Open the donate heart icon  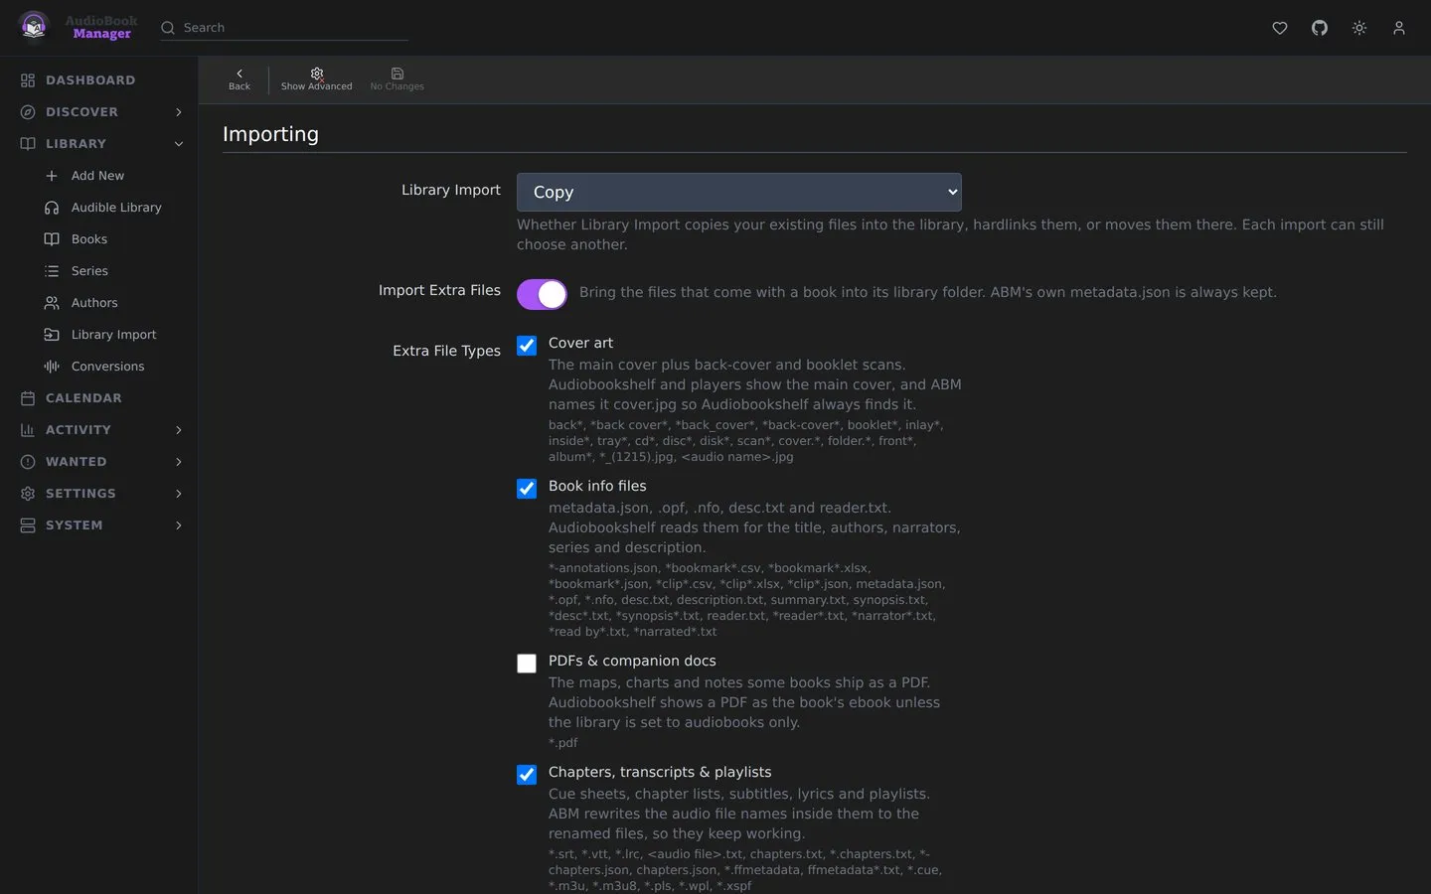point(1280,28)
